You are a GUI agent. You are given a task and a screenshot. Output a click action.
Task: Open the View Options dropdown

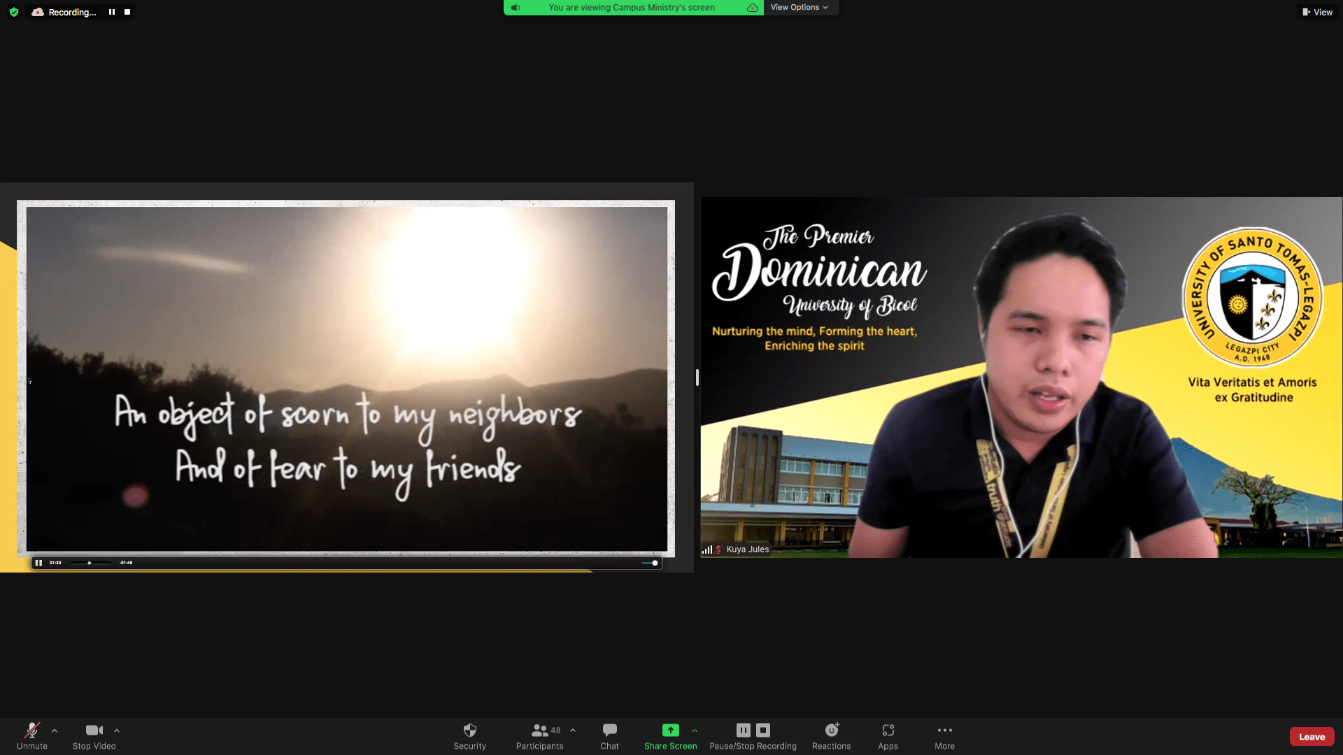[x=799, y=8]
